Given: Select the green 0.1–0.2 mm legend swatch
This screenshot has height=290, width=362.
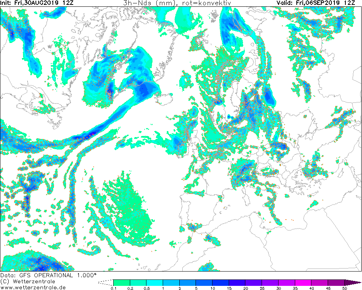Looking at the screenshot, I should coord(122,282).
